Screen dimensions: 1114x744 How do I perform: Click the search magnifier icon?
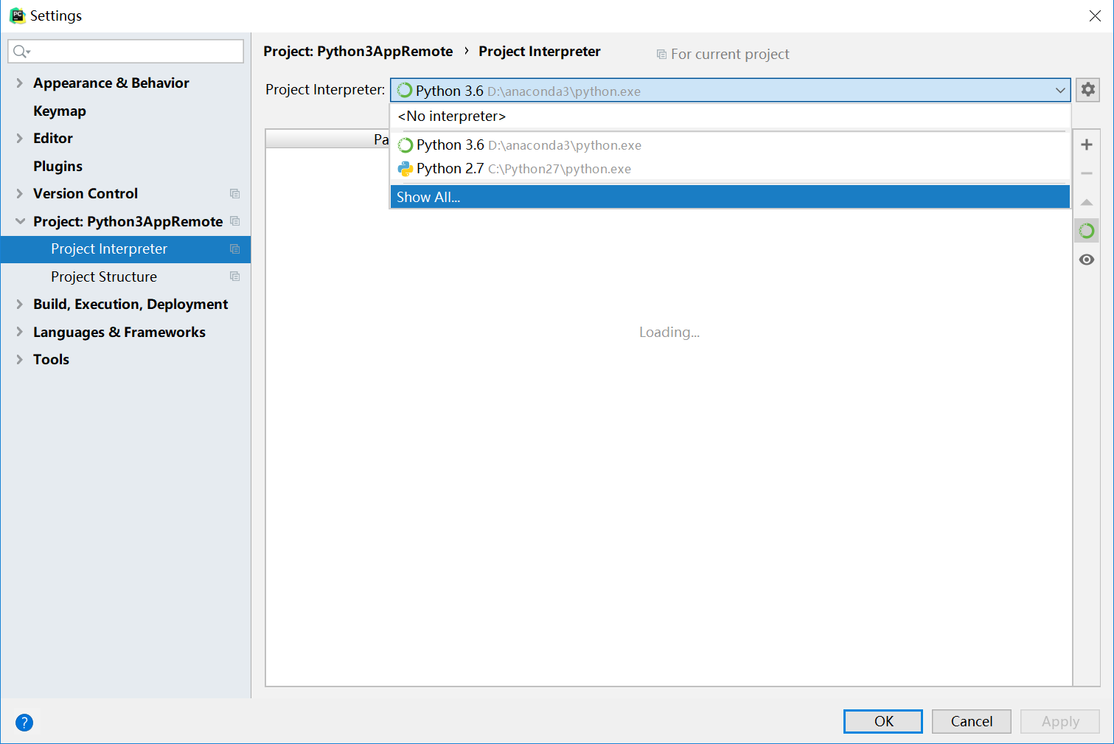[x=21, y=51]
